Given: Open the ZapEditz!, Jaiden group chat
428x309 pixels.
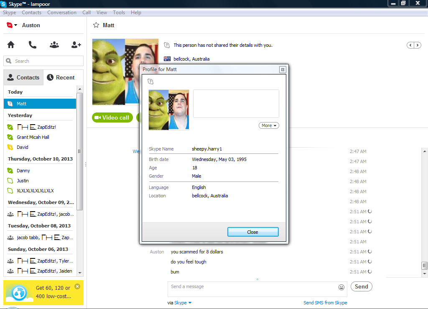Looking at the screenshot, I should 40,271.
